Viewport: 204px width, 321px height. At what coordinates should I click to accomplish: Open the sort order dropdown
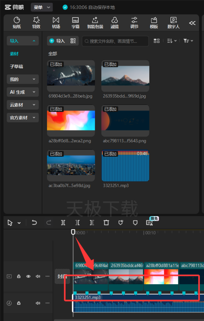point(172,41)
